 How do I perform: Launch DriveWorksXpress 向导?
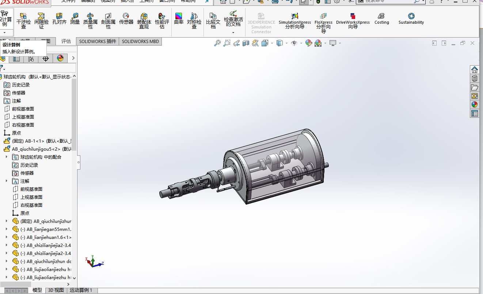tap(353, 21)
